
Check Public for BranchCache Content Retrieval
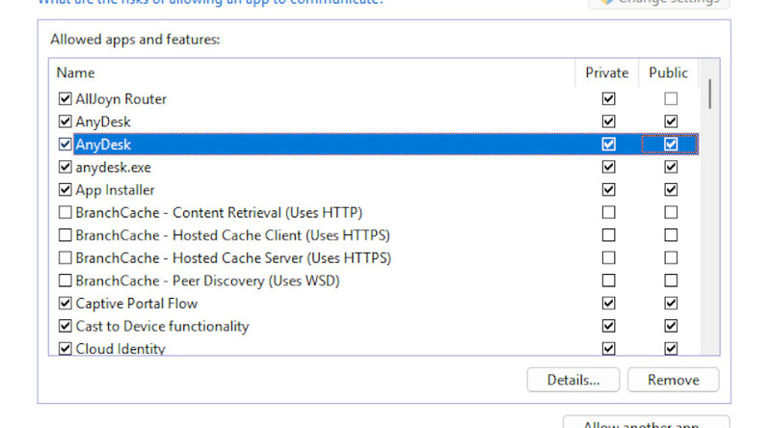tap(671, 212)
